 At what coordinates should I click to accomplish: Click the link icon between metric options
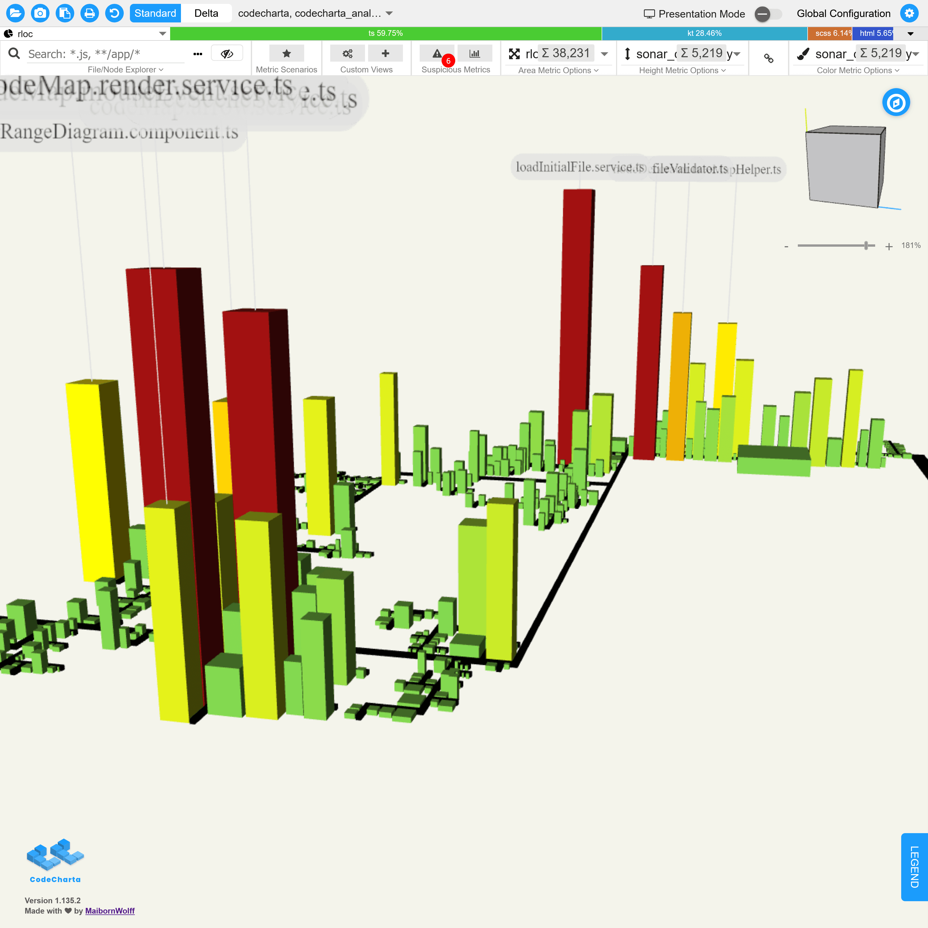(x=768, y=58)
